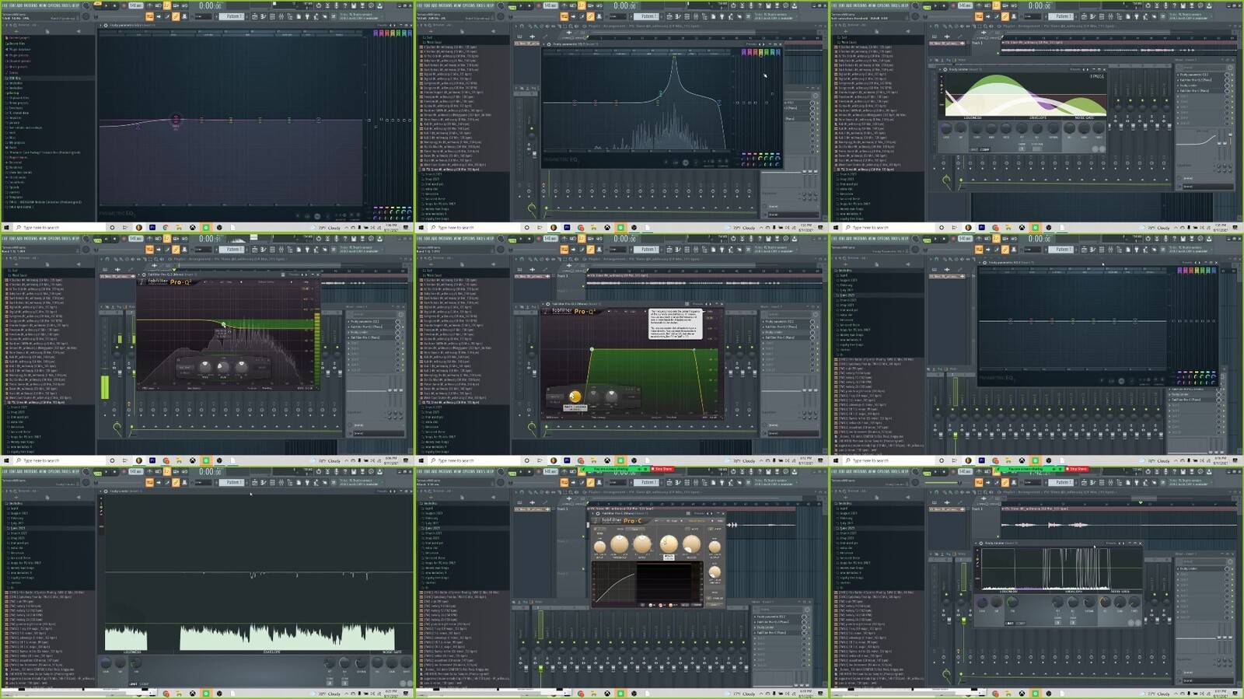Turn the Threshold knob in FabFilter Pro-C
The image size is (1244, 699).
(x=620, y=545)
